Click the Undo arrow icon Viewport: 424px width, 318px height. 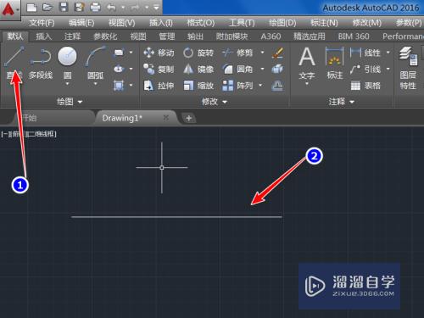(x=111, y=8)
